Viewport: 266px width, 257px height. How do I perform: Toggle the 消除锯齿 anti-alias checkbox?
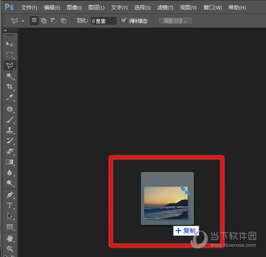point(124,20)
